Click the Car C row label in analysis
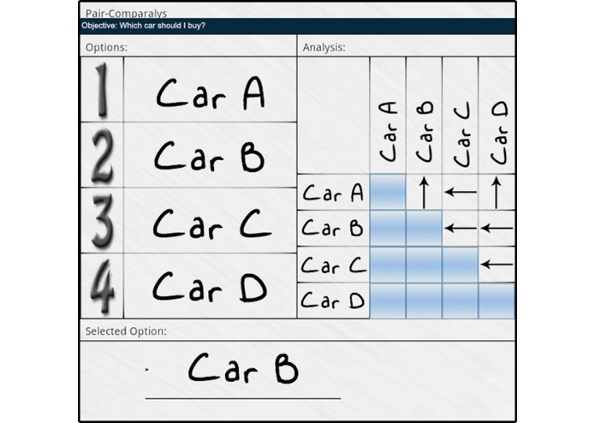Viewport: 595px width, 423px height. pos(333,265)
